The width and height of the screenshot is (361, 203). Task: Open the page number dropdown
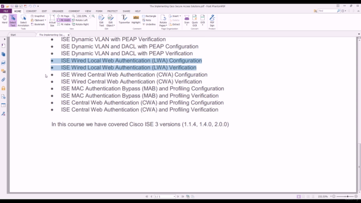[174, 197]
